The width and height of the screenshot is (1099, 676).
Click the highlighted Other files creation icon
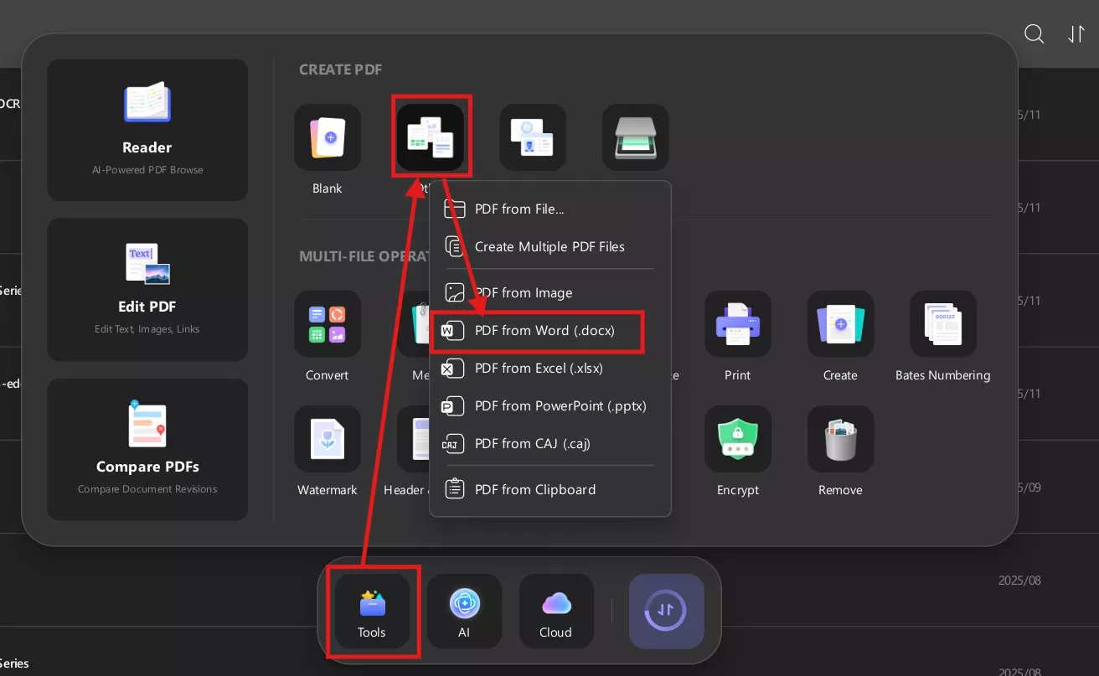431,136
